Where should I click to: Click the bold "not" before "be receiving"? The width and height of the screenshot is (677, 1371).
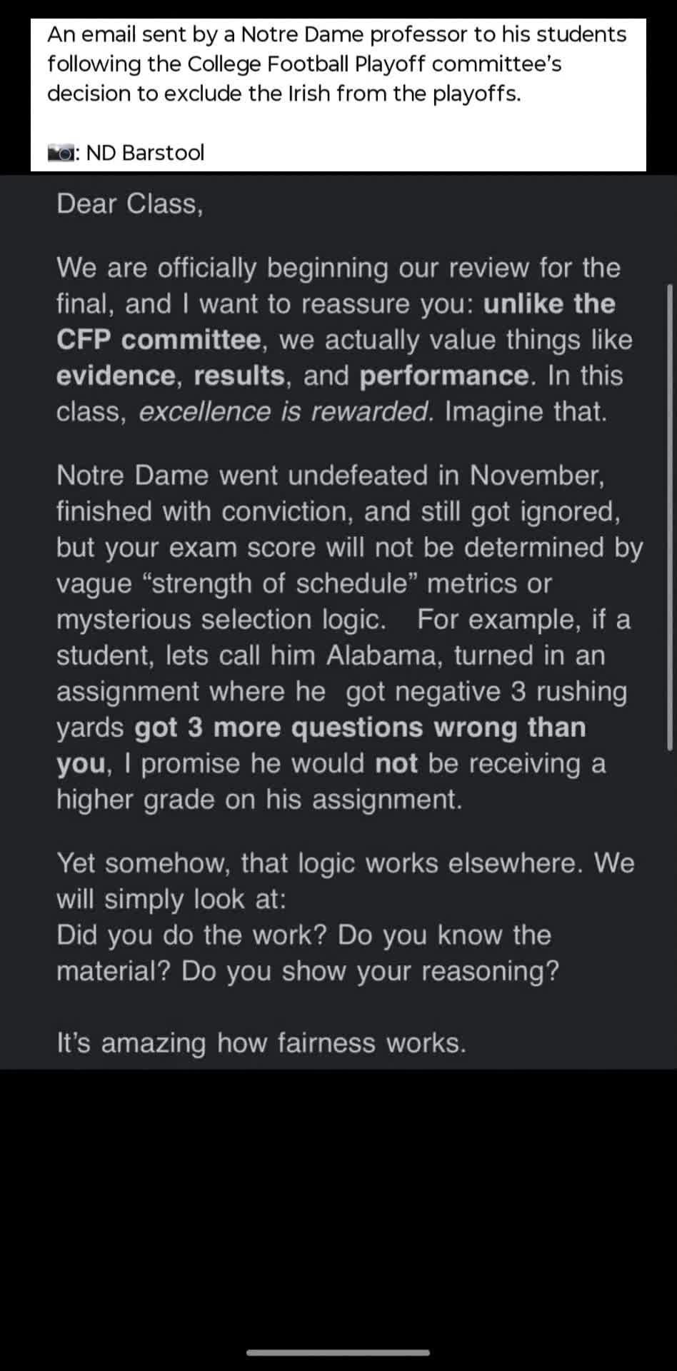click(x=396, y=763)
